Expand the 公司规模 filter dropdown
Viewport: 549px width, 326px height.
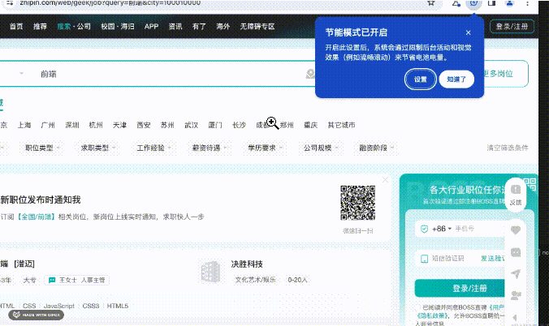coord(321,148)
